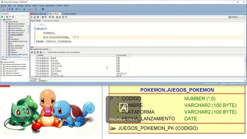Image resolution: width=247 pixels, height=139 pixels.
Task: Collapse the SELECT code fold marker
Action: point(35,29)
